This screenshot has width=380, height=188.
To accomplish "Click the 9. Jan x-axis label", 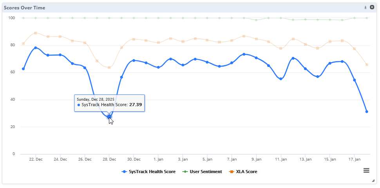I will (256, 159).
